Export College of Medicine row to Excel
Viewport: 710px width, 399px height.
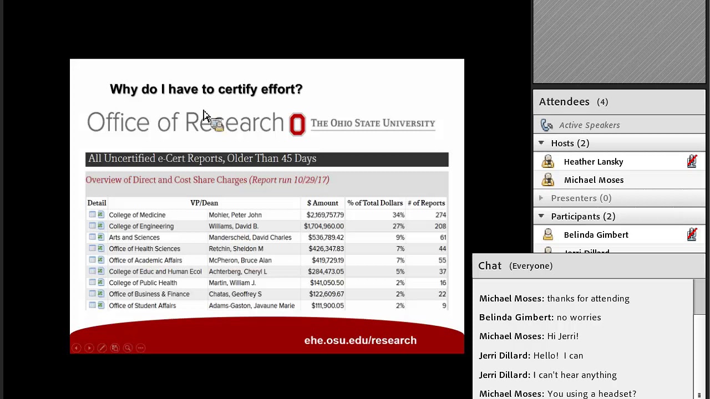point(100,214)
